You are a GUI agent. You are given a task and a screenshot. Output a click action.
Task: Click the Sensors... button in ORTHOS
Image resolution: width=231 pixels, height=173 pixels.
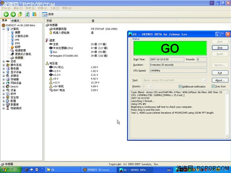(x=220, y=65)
